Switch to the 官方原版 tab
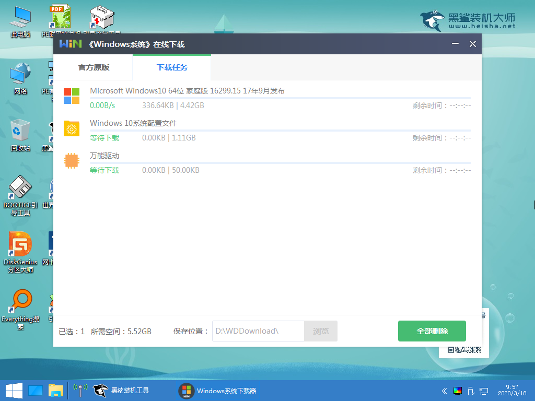 click(x=93, y=67)
